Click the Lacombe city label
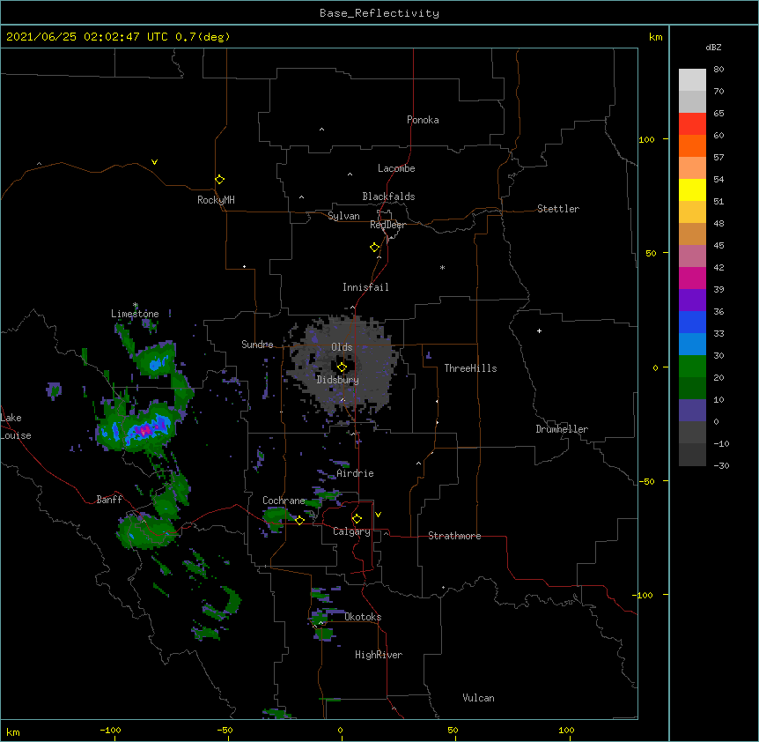Image resolution: width=759 pixels, height=742 pixels. [396, 168]
